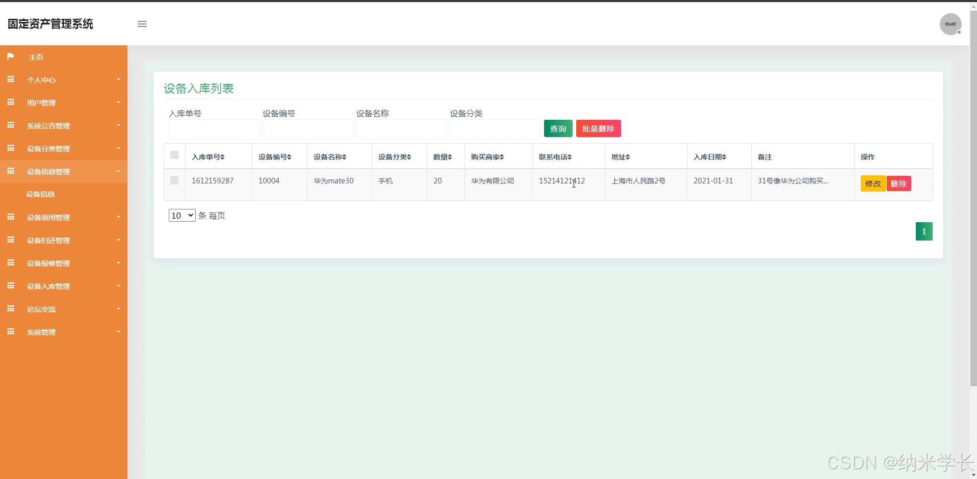Screen dimensions: 977x479
Task: Focus the 设备编号 search input
Action: 308,129
